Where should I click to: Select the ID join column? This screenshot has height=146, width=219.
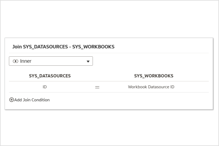click(x=45, y=87)
